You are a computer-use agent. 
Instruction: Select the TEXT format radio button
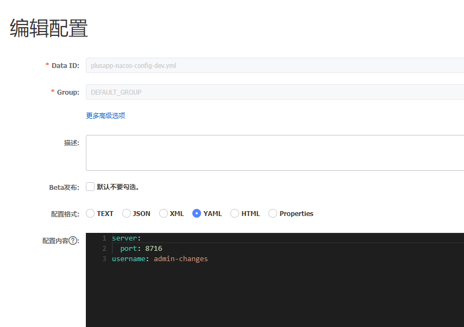point(90,213)
